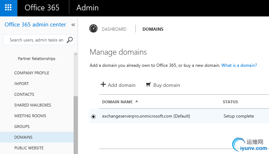This screenshot has height=154, width=269.
Task: Go to the DASHBOARD breadcrumb
Action: tap(114, 29)
